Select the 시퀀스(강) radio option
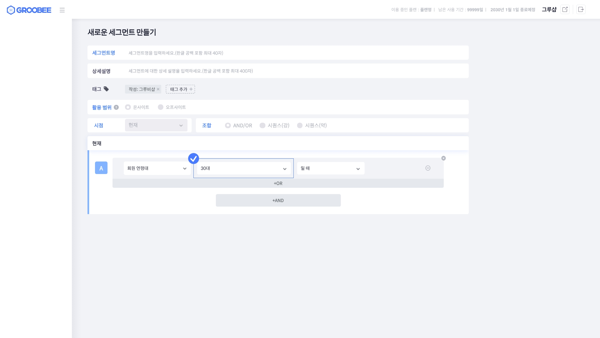 262,125
